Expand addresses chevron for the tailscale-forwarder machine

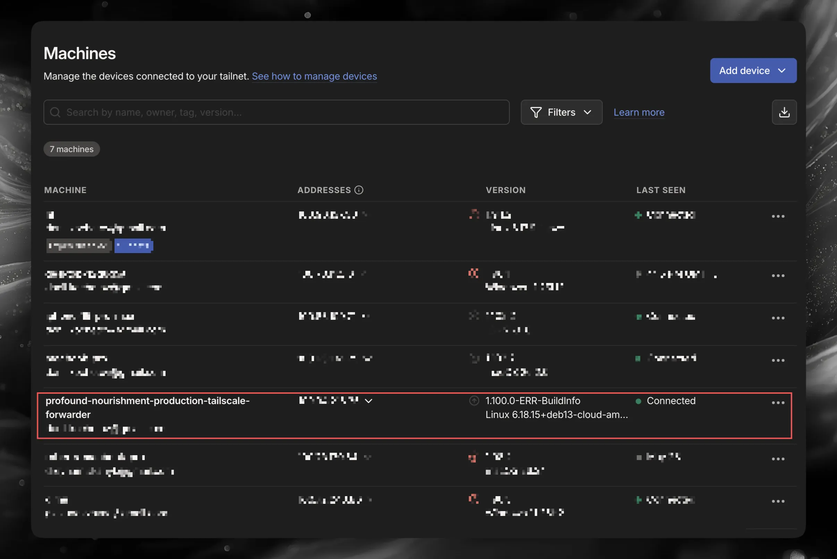369,401
